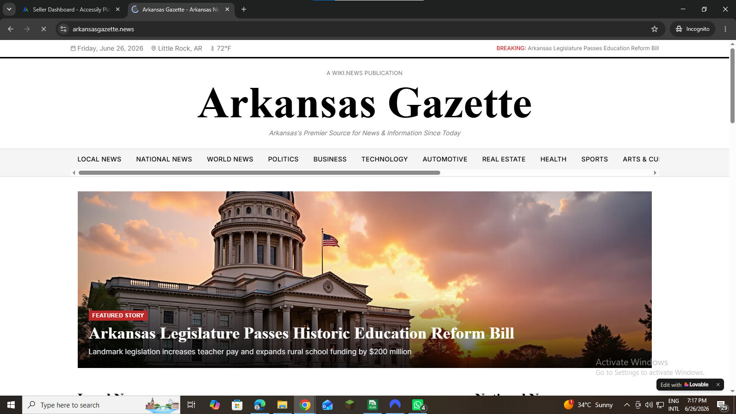Open the LOCAL NEWS section

[99, 159]
